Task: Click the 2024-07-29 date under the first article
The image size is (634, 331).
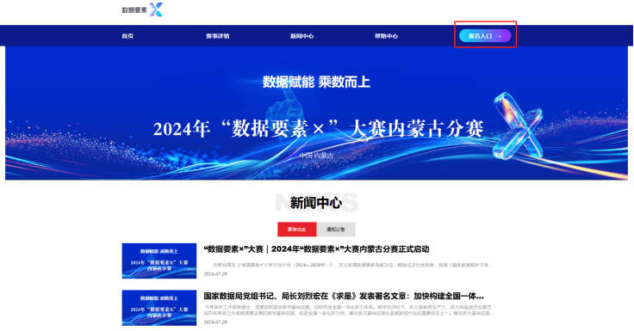Action: pyautogui.click(x=215, y=274)
